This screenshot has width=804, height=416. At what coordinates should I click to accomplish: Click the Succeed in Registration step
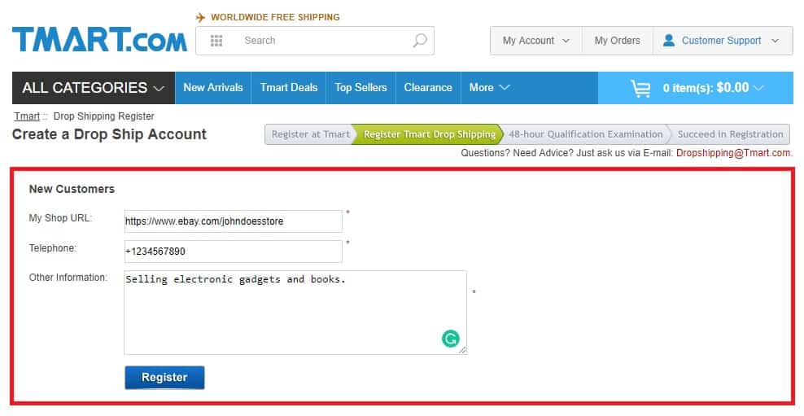[730, 134]
